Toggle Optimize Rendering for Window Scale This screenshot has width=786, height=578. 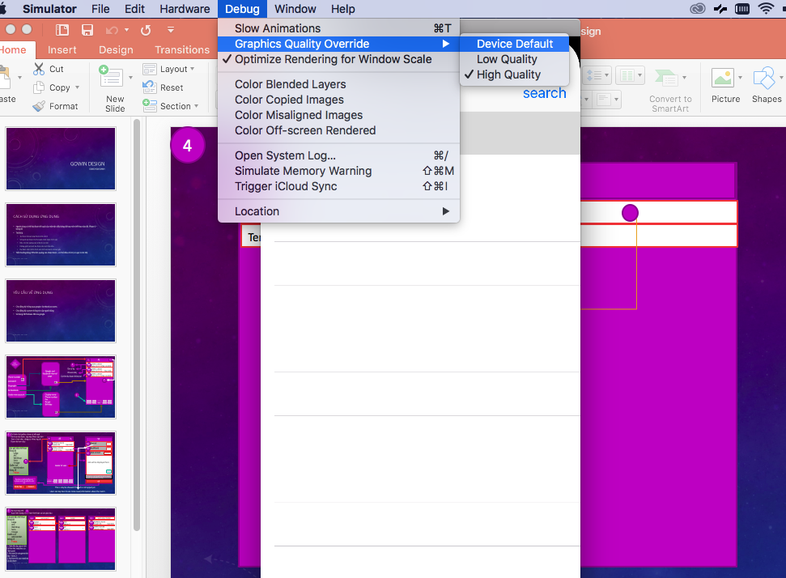tap(339, 59)
